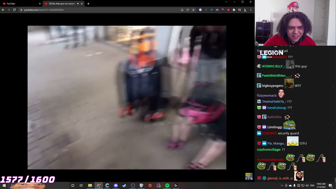This screenshot has height=189, width=336.
Task: Open the browser Extensions puzzle icon
Action: [x=234, y=10]
